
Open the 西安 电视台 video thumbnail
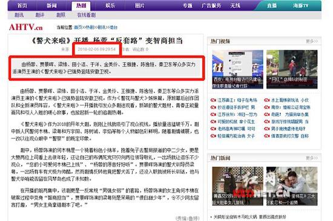[x=238, y=69]
